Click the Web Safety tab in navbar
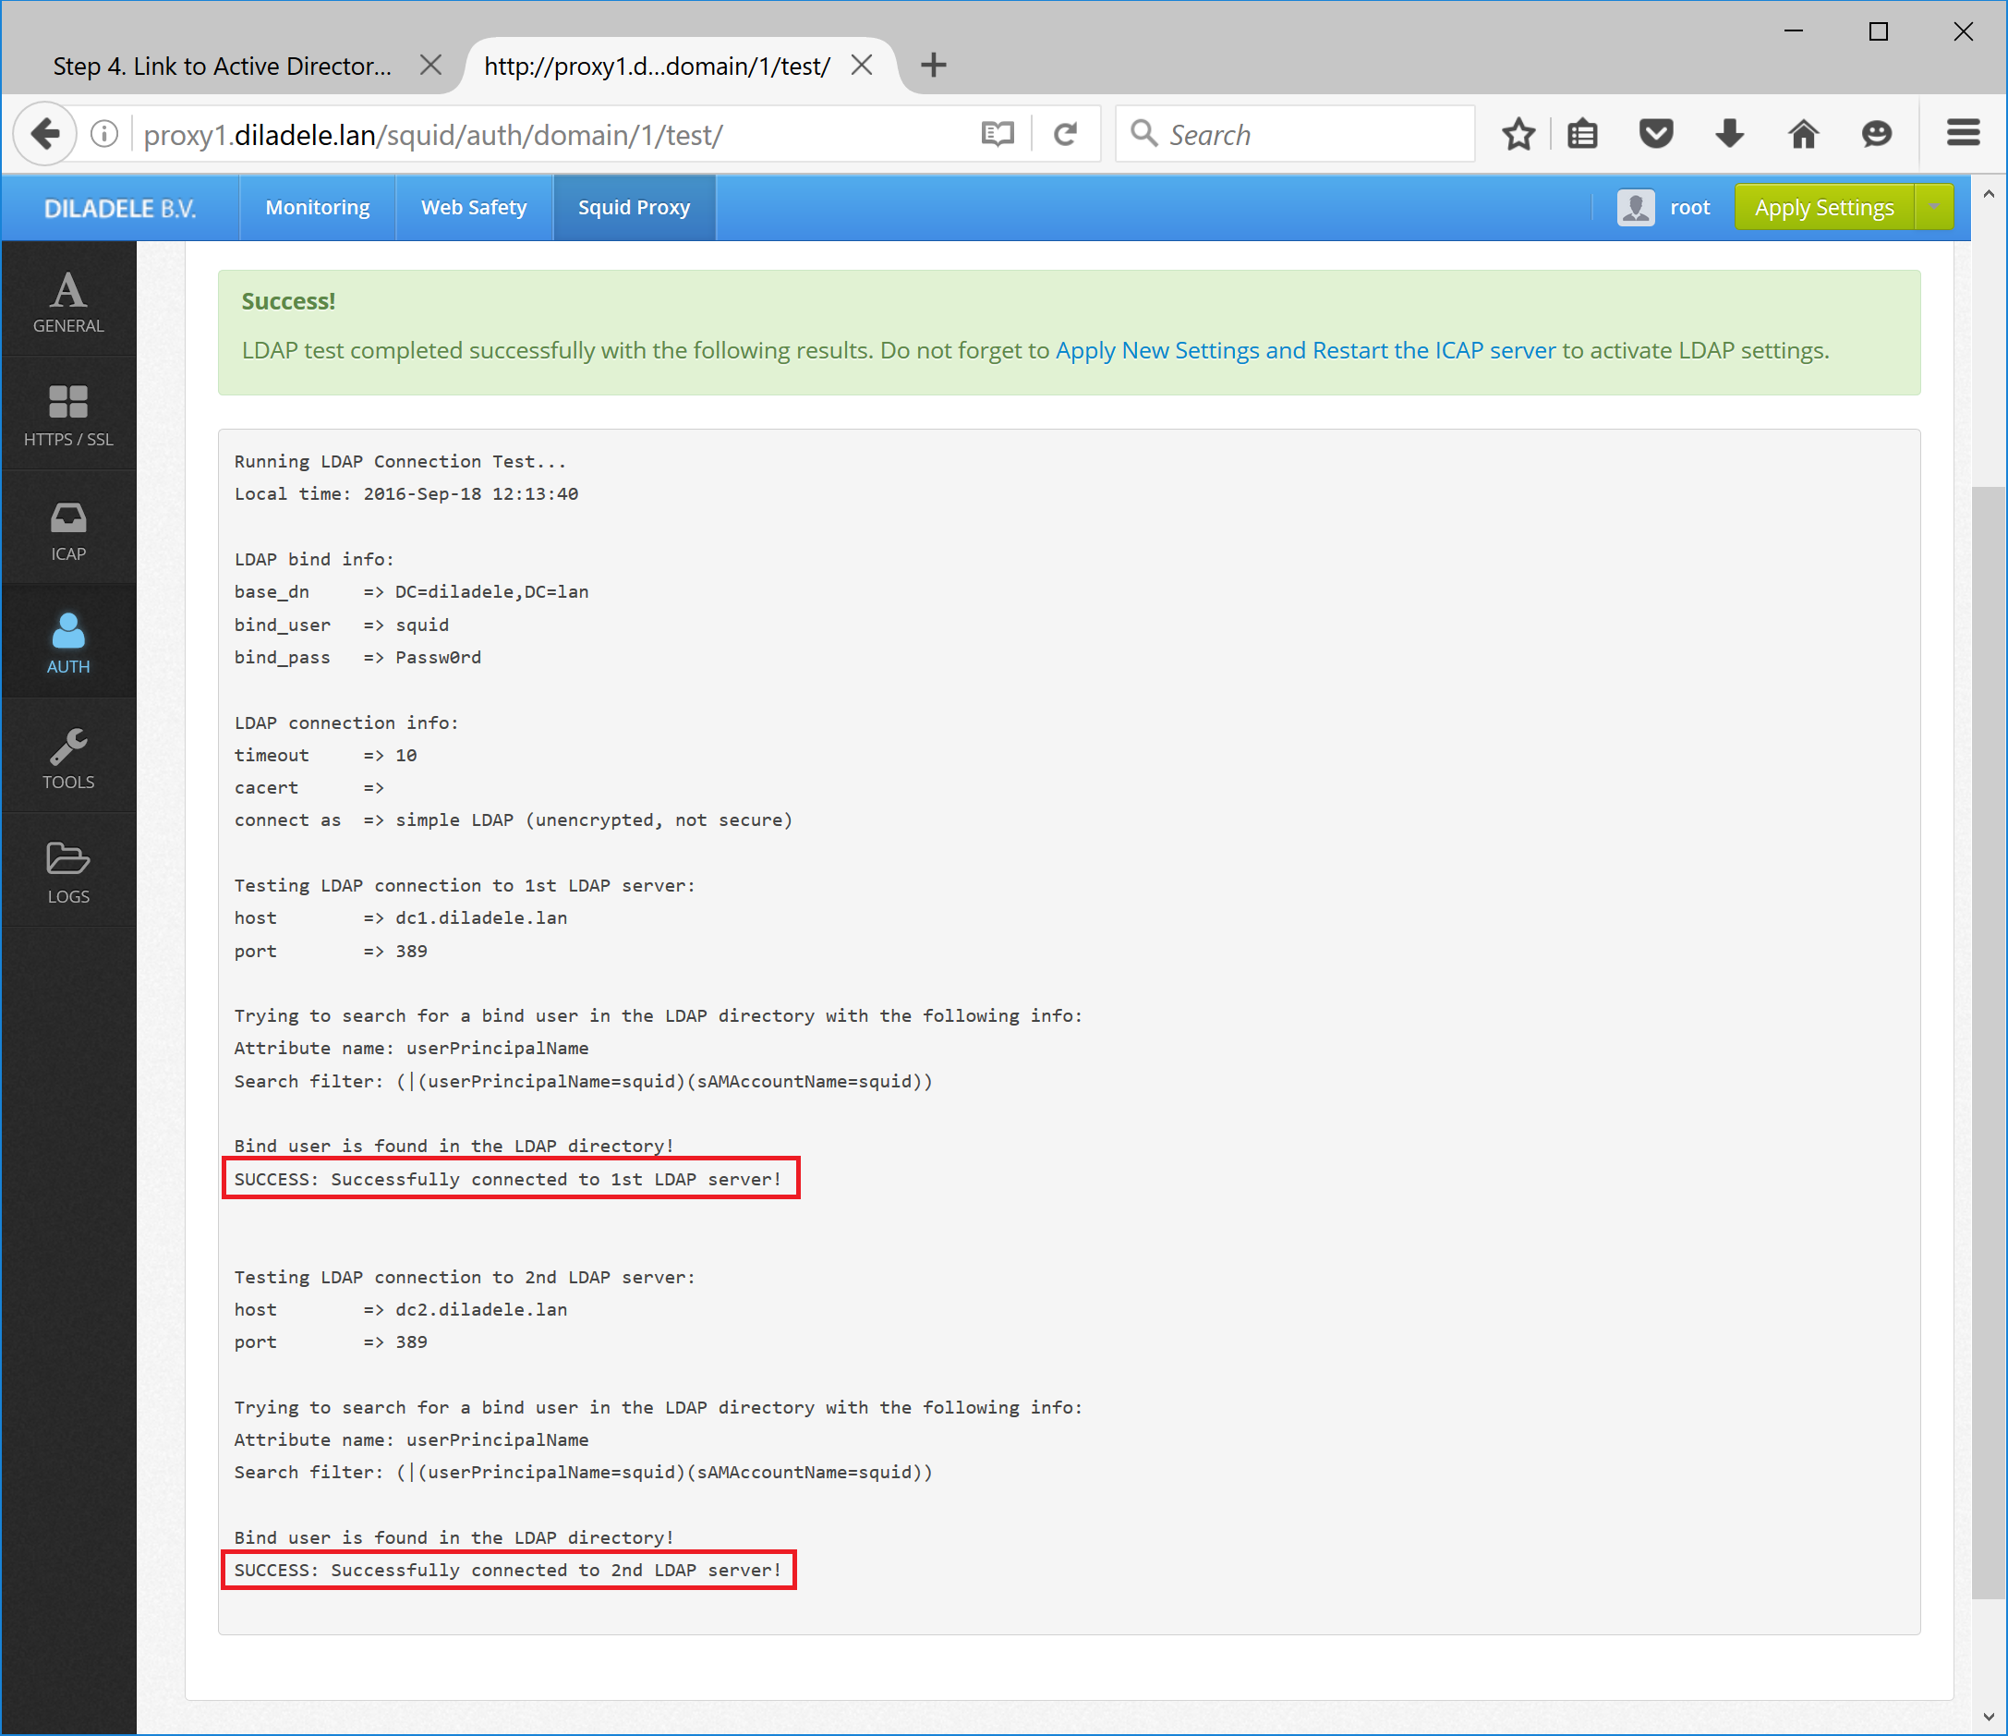This screenshot has height=1736, width=2008. coord(475,207)
